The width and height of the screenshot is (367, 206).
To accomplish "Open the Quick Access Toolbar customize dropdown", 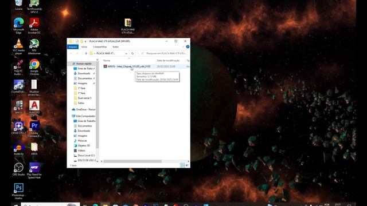I will (85, 41).
